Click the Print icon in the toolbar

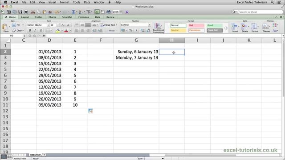(26, 12)
